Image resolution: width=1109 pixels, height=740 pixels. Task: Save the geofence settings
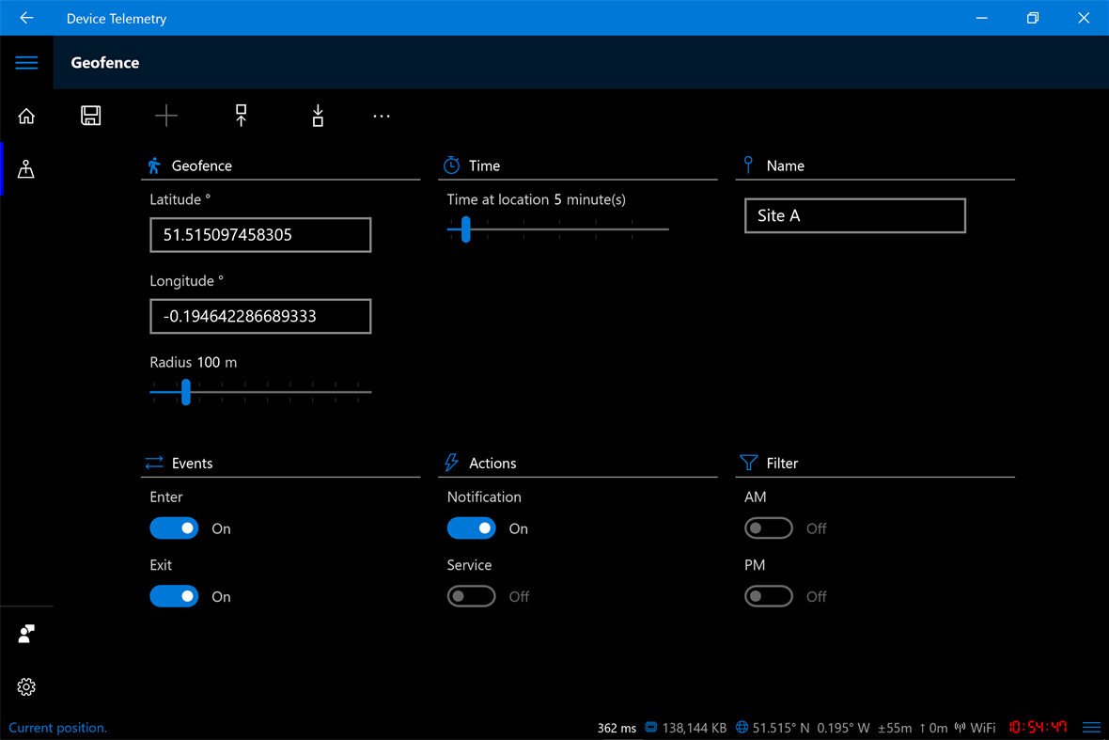tap(90, 115)
